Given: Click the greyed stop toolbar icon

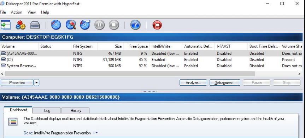Looking at the screenshot, I should [x=114, y=25].
